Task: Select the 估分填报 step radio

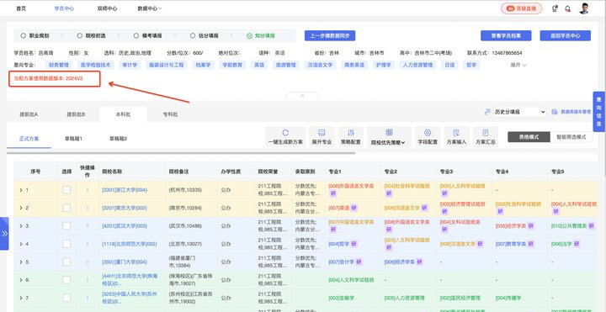Action: point(193,35)
